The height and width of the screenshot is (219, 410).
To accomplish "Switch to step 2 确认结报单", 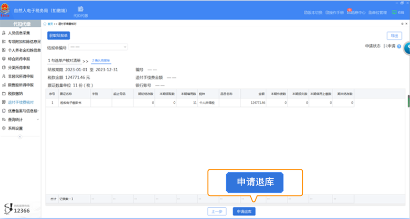I will [101, 61].
